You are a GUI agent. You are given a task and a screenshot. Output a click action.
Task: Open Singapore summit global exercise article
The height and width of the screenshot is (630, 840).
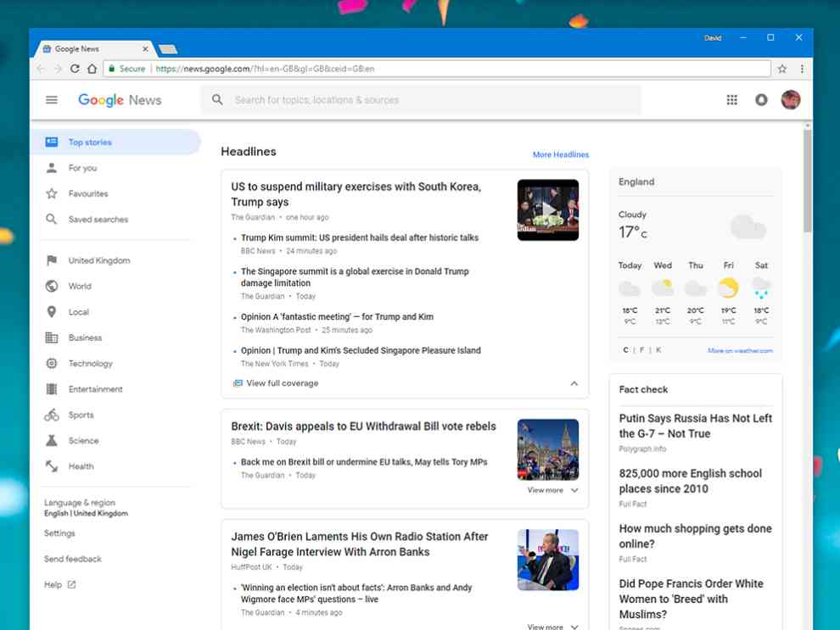(x=355, y=277)
